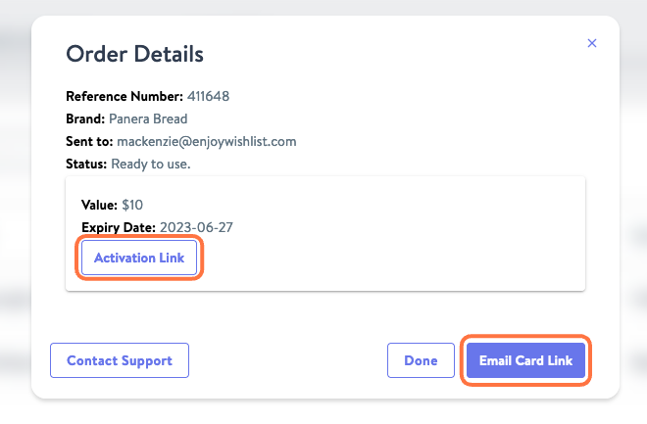
Task: Click the 'Value:' label
Action: 99,205
